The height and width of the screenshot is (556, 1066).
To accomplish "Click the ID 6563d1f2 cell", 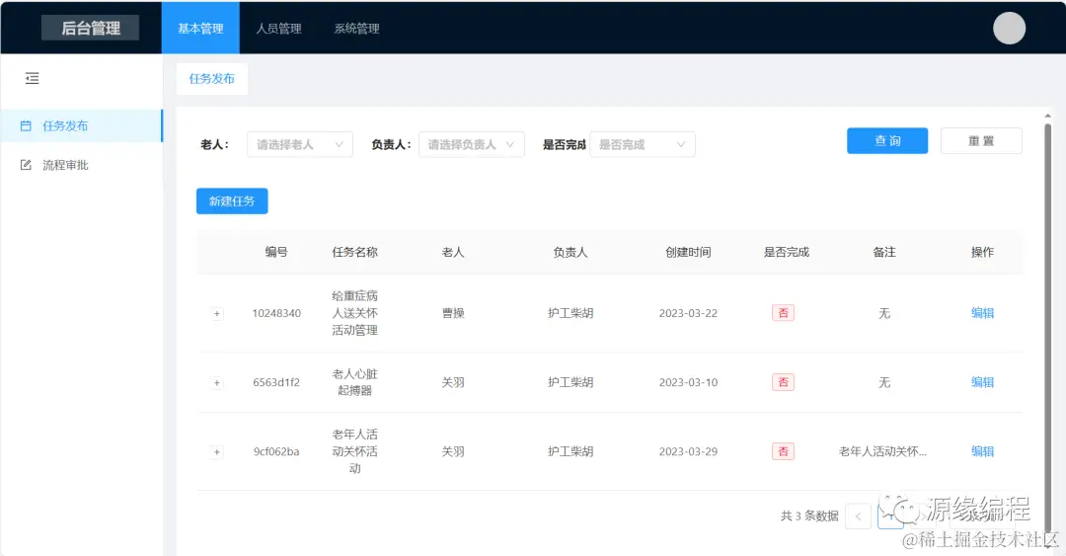I will tap(276, 382).
